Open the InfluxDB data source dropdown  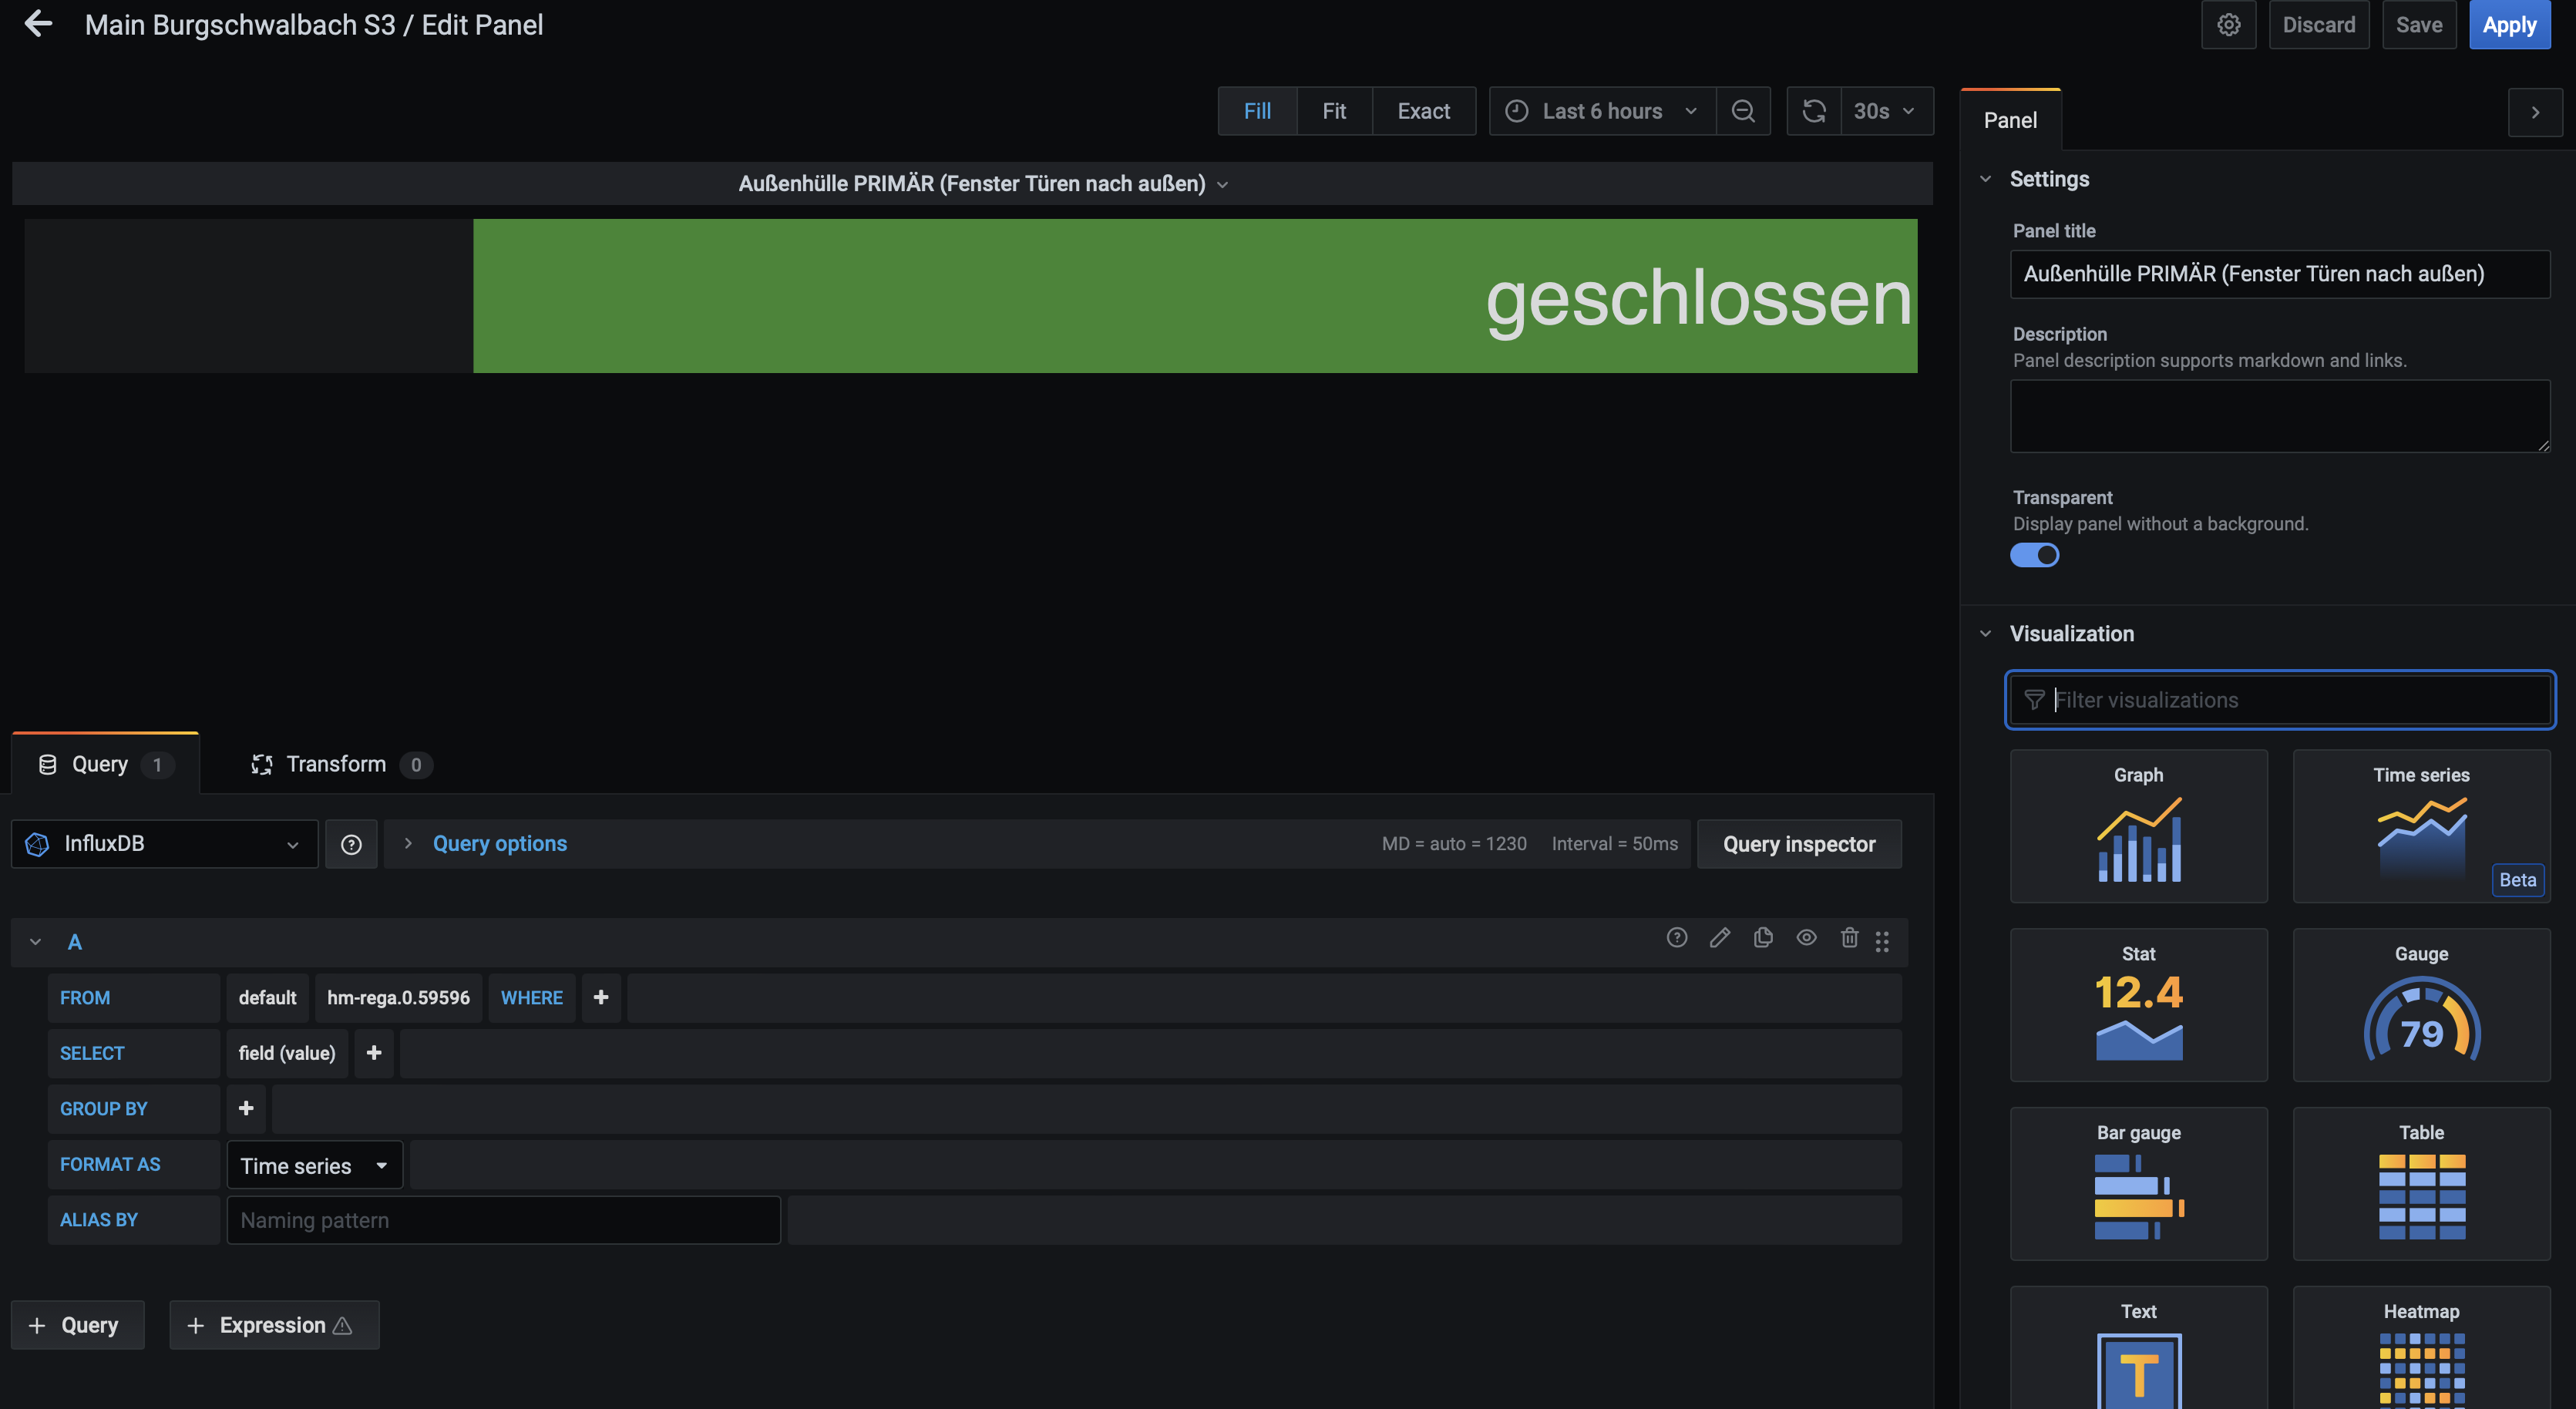tap(165, 844)
